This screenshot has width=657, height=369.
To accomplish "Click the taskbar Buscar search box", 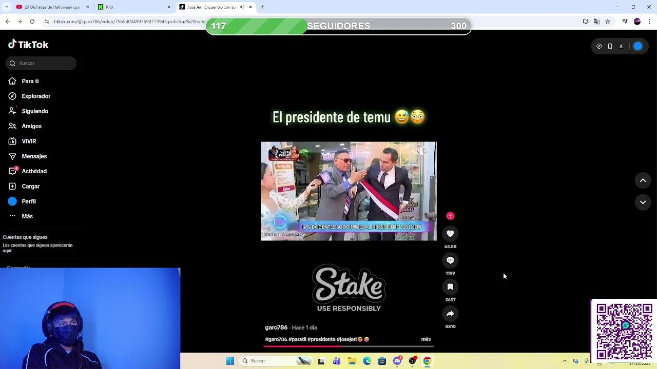I will click(x=276, y=361).
